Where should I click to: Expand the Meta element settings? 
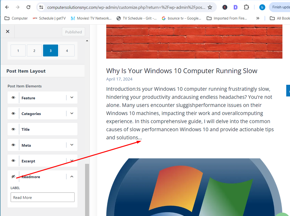pos(72,145)
